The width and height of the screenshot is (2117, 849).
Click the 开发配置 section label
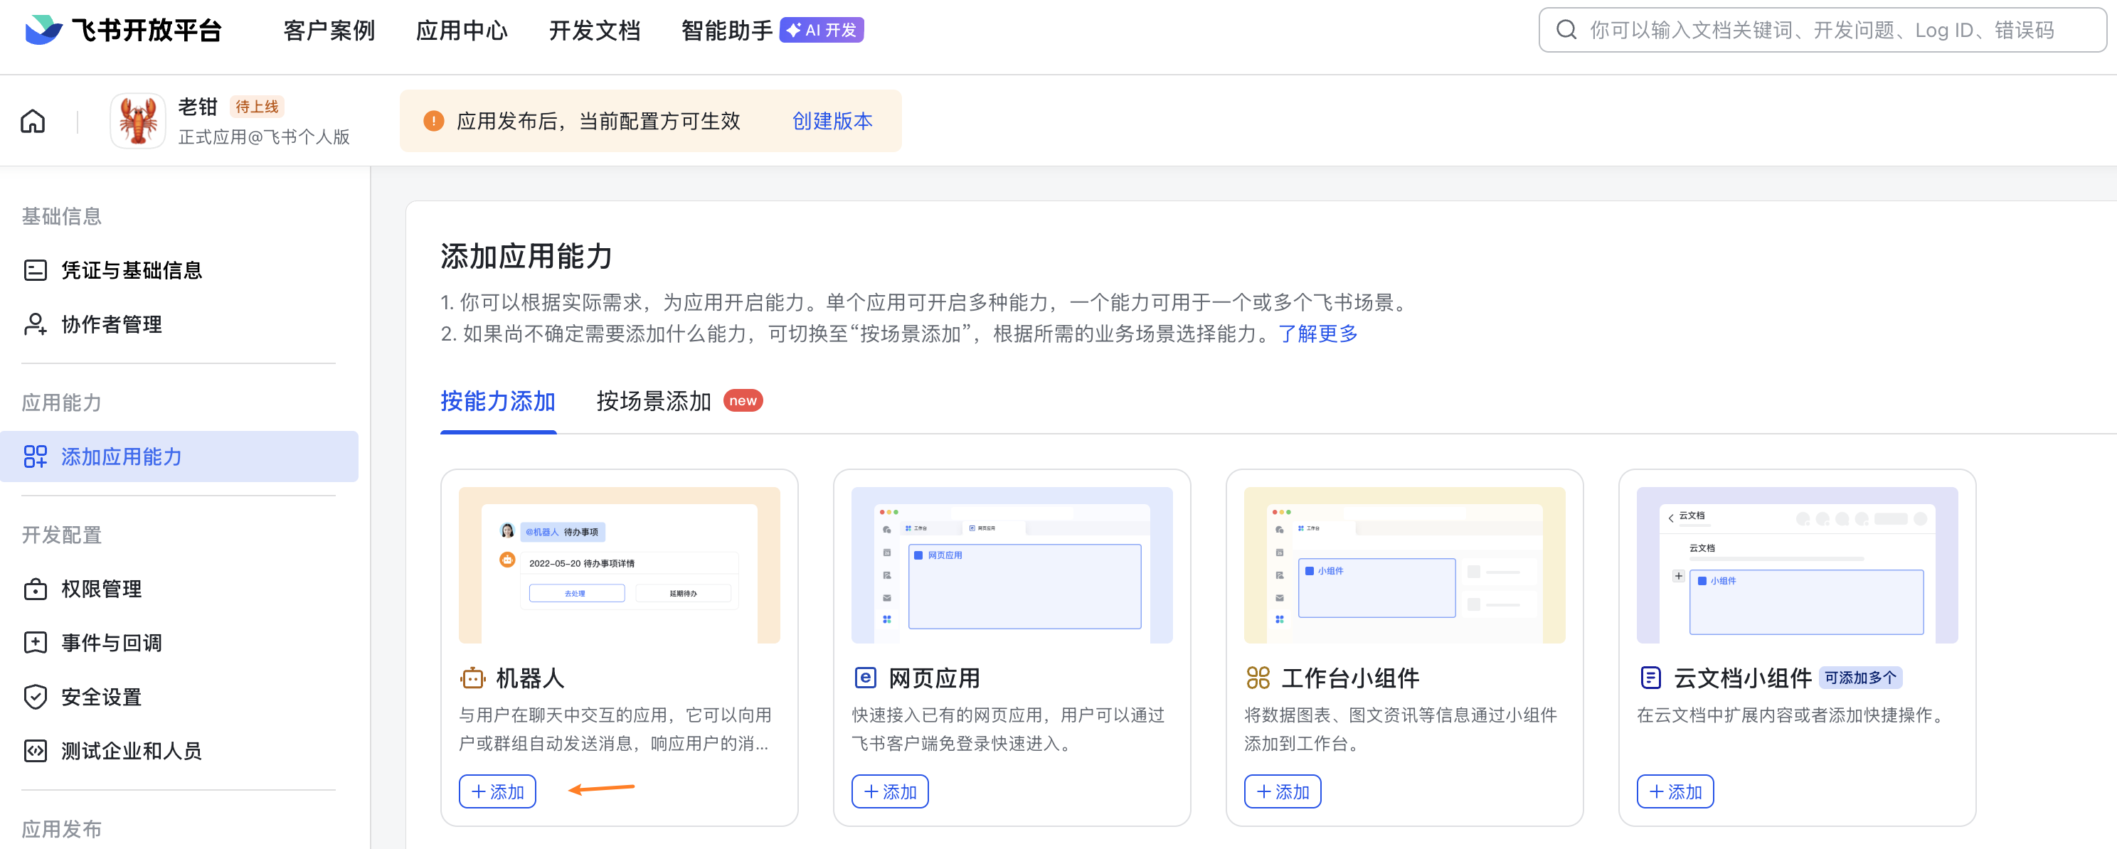point(62,535)
